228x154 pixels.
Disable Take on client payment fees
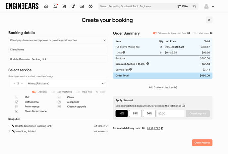pos(155,33)
